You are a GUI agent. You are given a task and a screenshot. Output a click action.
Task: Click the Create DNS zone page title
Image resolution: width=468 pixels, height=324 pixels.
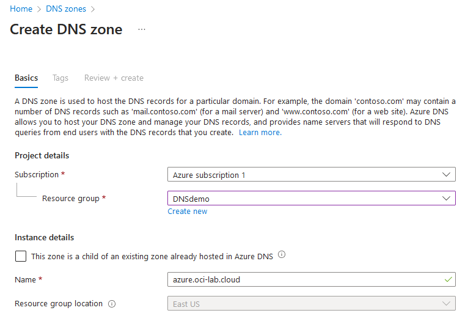tap(66, 29)
